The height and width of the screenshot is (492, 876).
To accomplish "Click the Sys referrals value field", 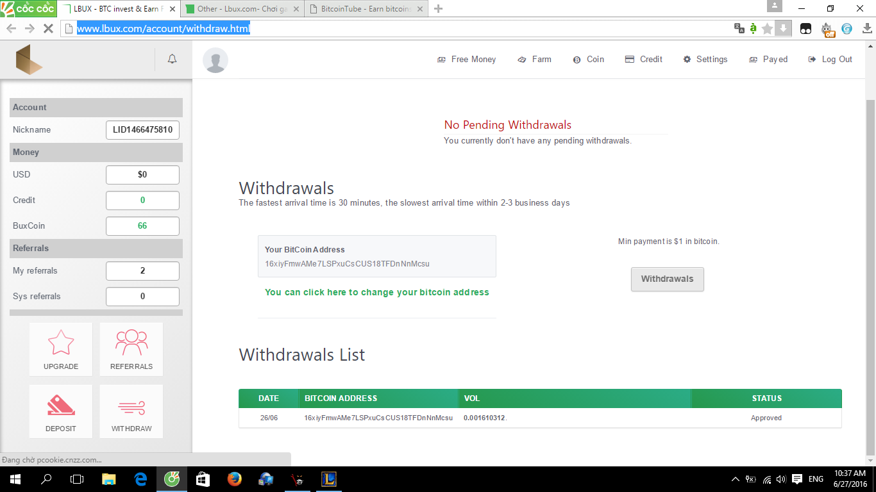I will click(142, 297).
